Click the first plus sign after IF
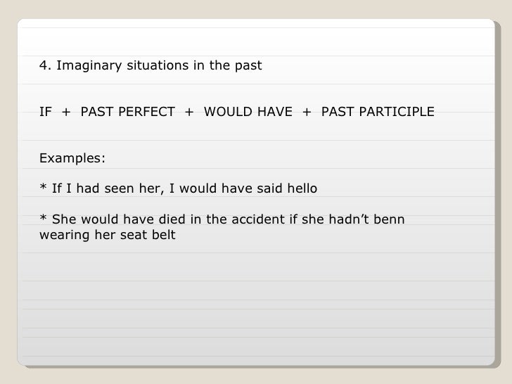This screenshot has width=512, height=384. click(x=66, y=113)
